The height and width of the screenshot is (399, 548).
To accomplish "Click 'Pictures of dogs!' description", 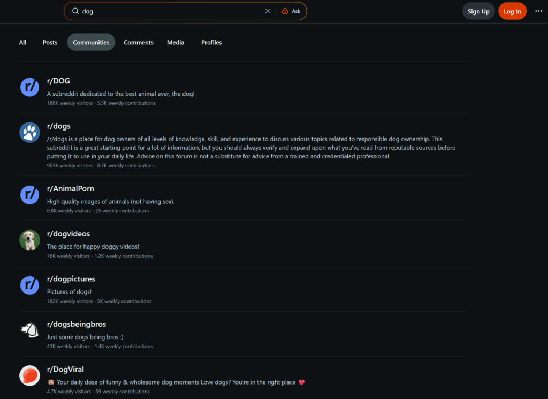I will click(69, 291).
